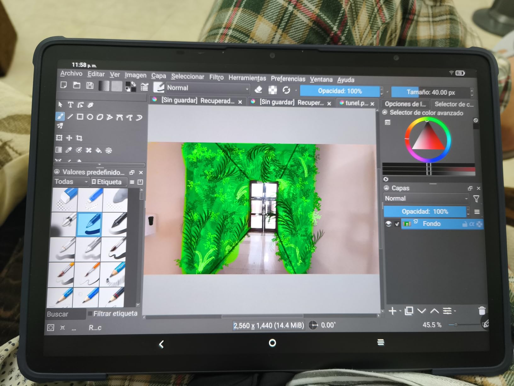Pick the Color Sampler eyedropper tool
This screenshot has height=386, width=514.
click(x=69, y=150)
